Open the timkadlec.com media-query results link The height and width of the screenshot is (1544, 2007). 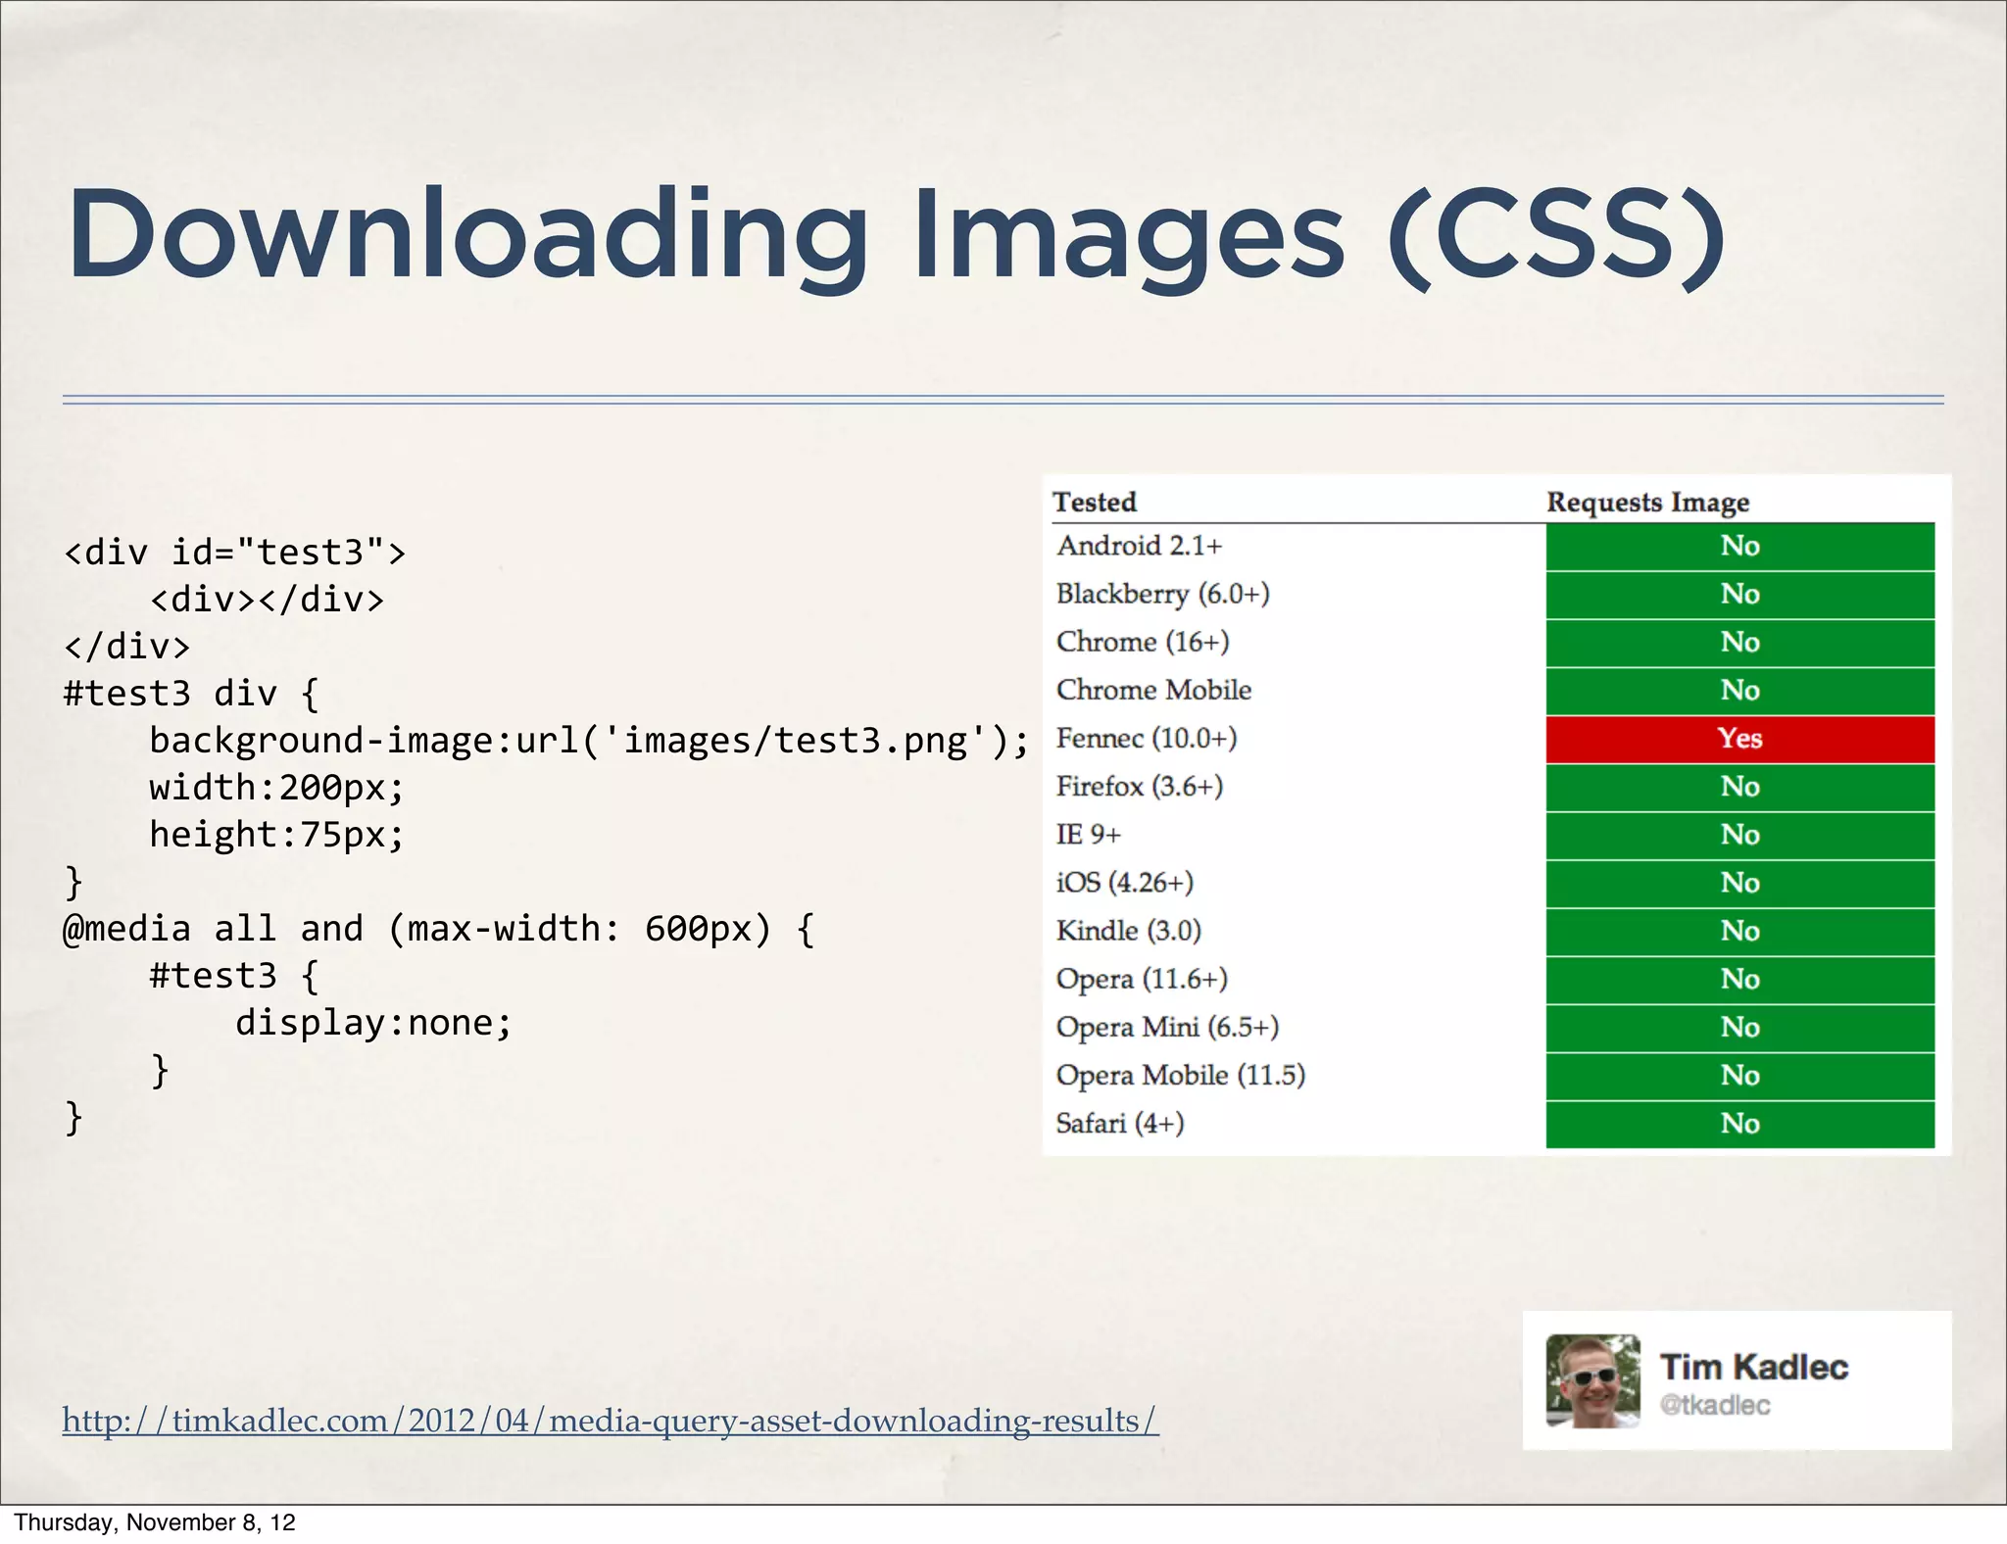pos(610,1421)
